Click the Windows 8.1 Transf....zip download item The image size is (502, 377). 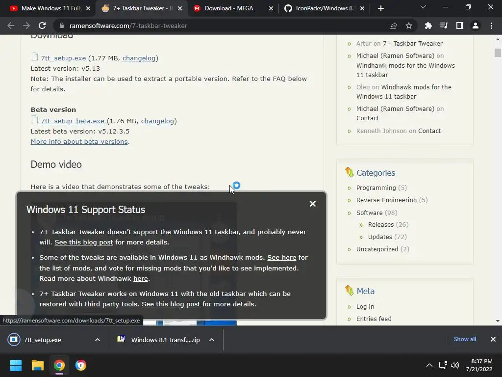(x=160, y=340)
